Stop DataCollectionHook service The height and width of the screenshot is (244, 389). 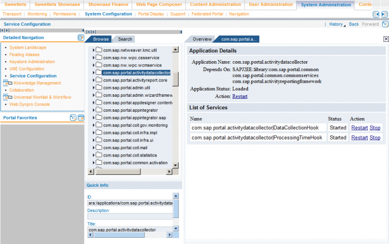point(375,128)
